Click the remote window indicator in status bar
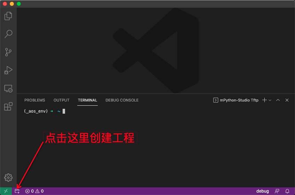 tap(6, 191)
